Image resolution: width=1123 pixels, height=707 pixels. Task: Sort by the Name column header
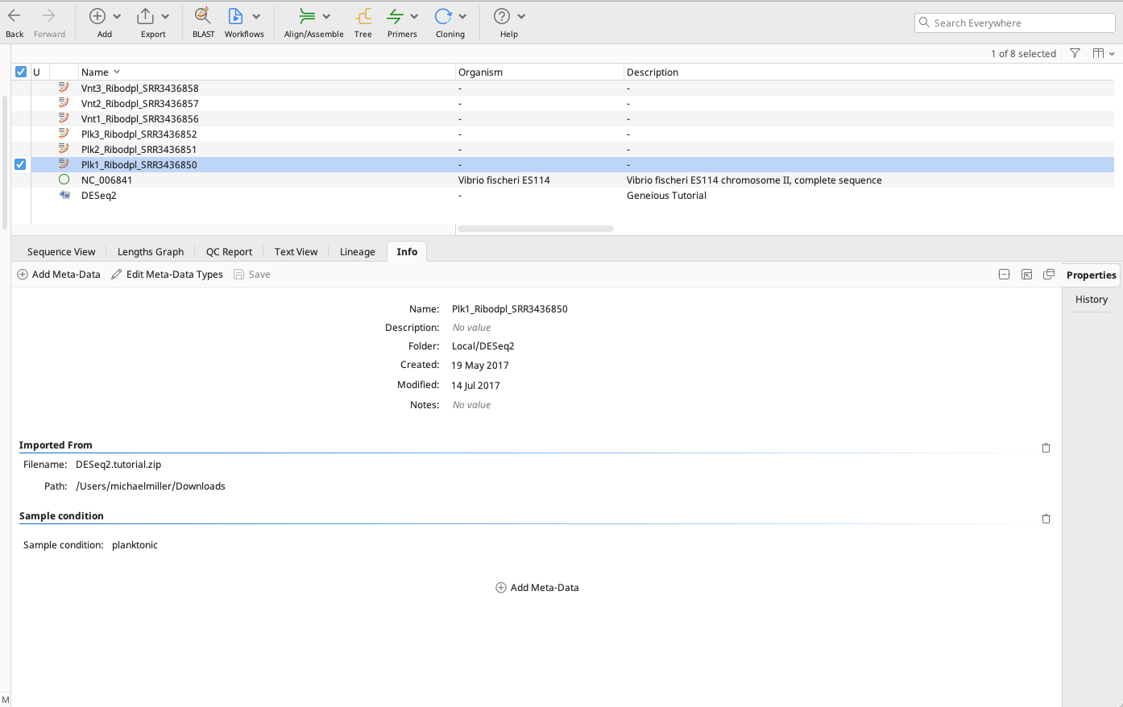point(267,72)
